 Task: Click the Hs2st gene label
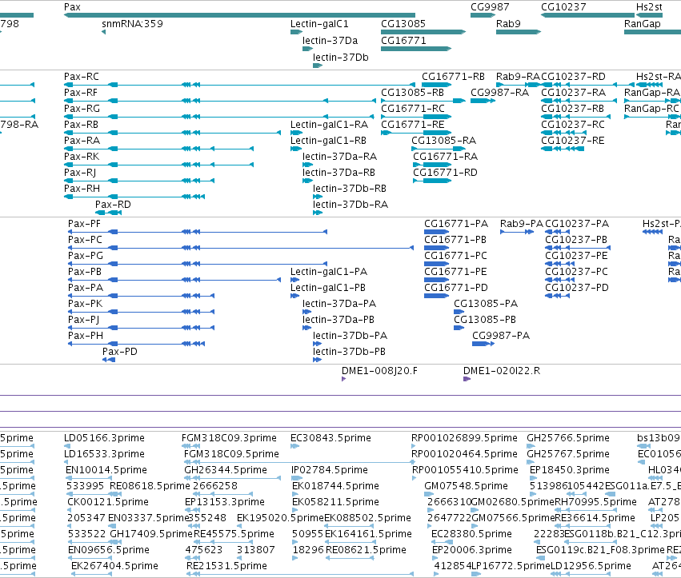[649, 7]
